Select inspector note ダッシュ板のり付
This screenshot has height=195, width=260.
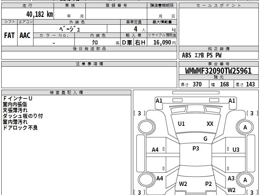(23, 116)
